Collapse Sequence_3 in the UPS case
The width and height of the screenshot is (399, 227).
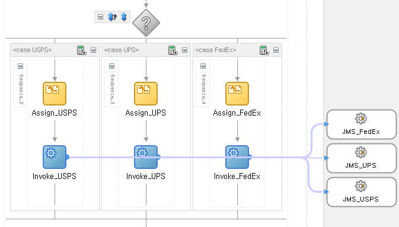pyautogui.click(x=111, y=66)
